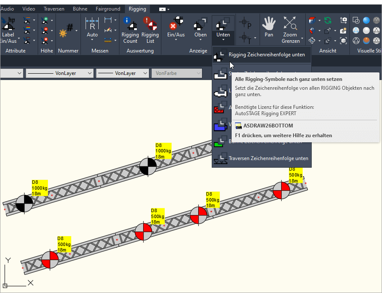Click the crosshair T point icon
382x293 pixels.
[245, 39]
